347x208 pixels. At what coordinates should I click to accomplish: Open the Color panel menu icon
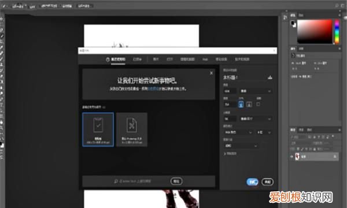tap(339, 15)
